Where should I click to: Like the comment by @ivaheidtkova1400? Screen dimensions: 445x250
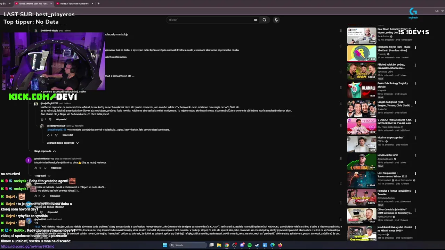pos(36,168)
